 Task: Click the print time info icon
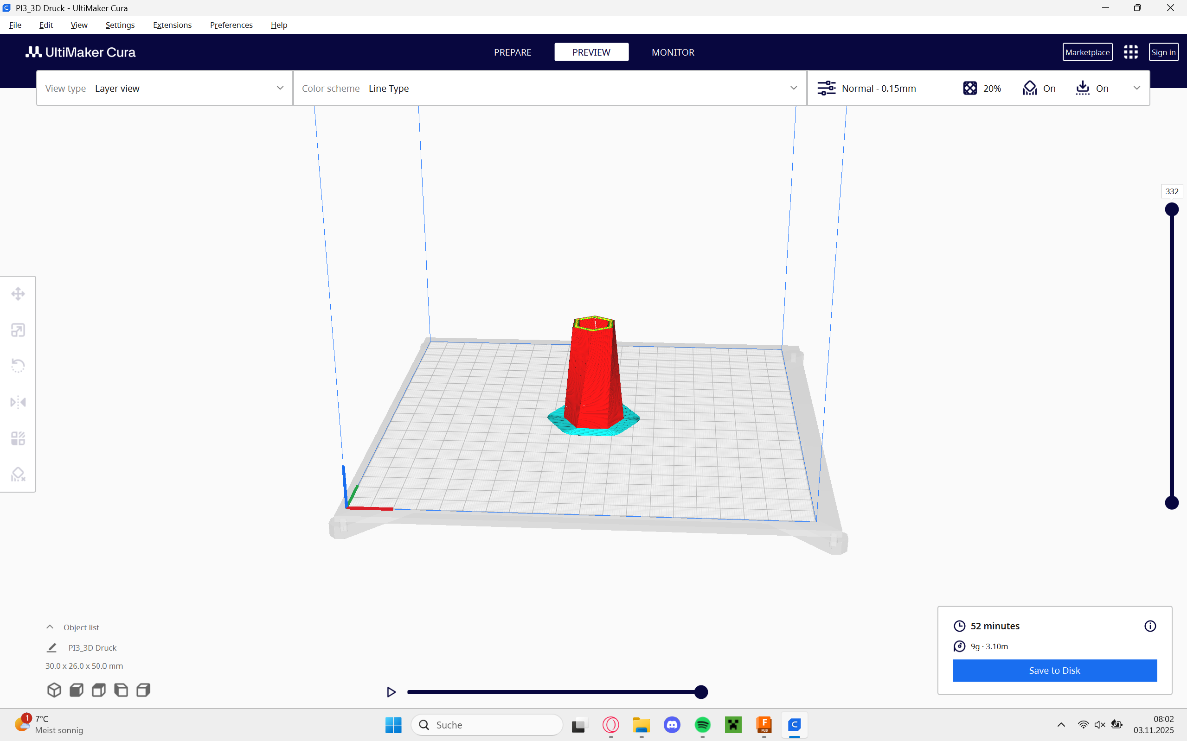click(x=1150, y=626)
